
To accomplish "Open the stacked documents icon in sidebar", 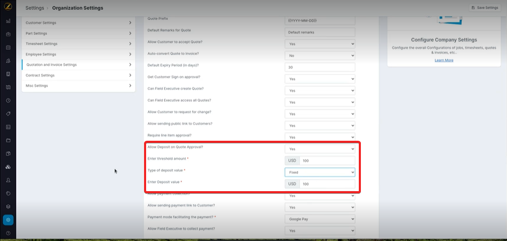I will coord(8,153).
